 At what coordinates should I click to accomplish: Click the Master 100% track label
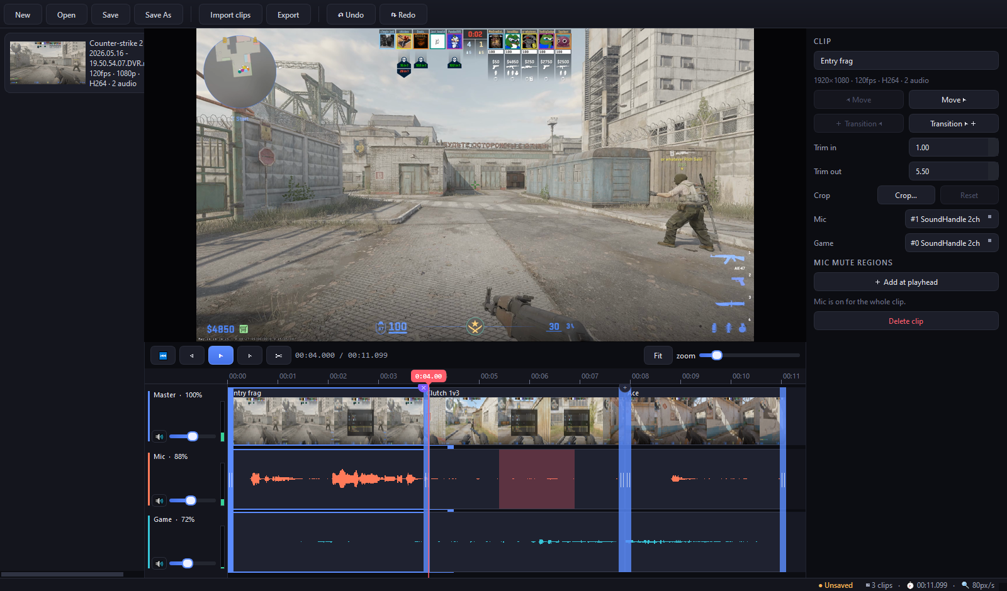tap(177, 395)
